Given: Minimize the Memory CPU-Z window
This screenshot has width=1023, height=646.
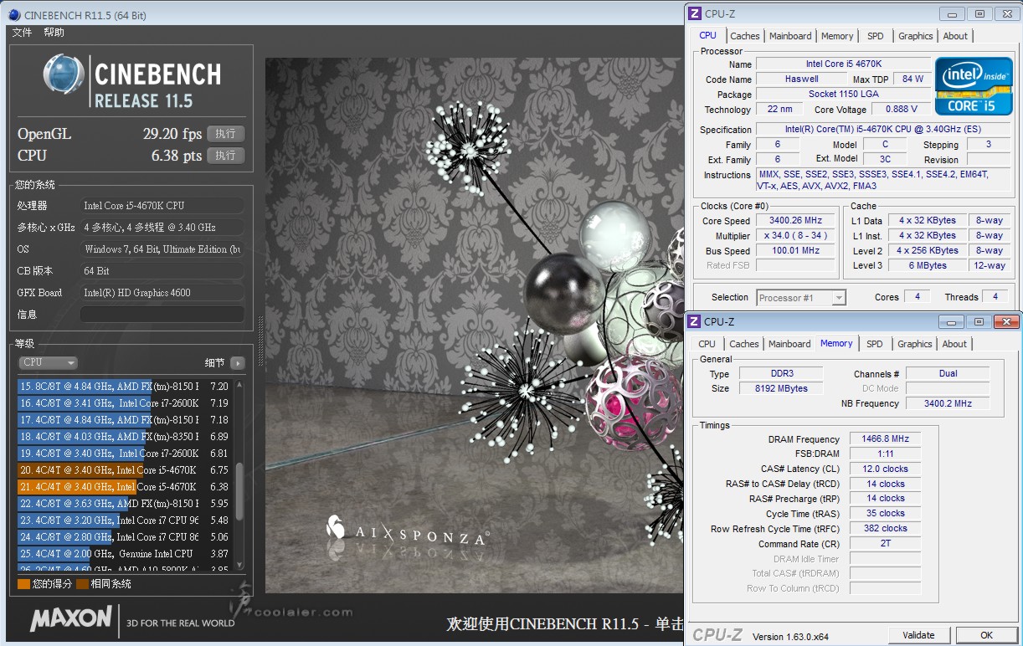Looking at the screenshot, I should [x=951, y=322].
